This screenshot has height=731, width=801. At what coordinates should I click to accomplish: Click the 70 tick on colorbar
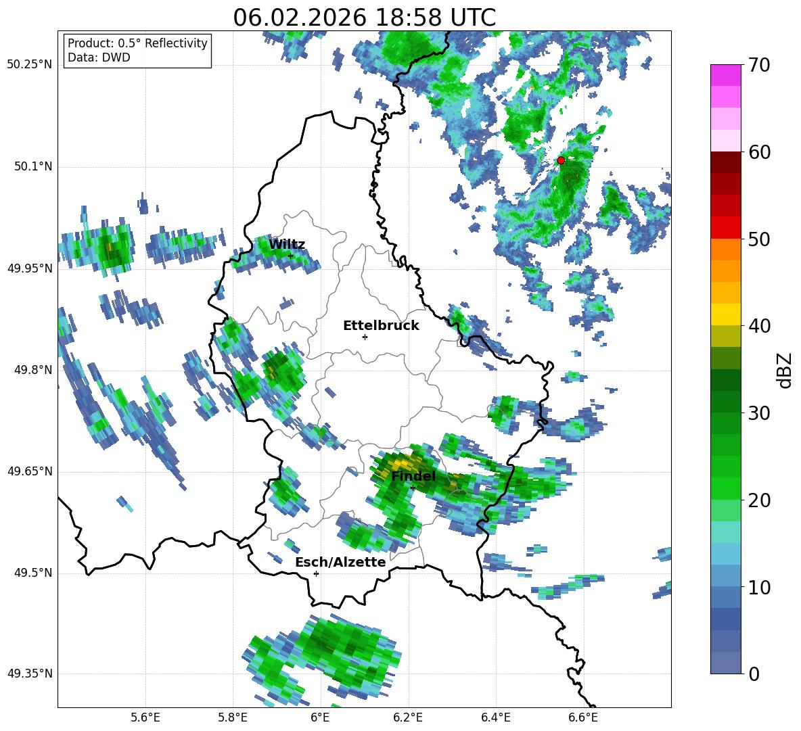point(758,65)
